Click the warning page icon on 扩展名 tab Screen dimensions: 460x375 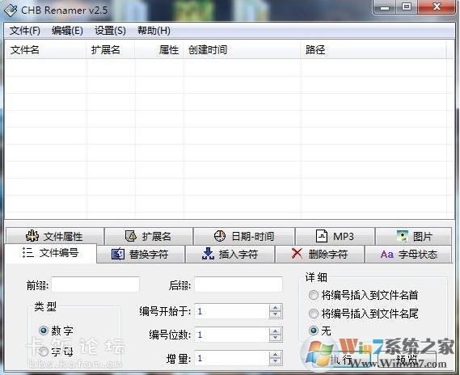point(130,236)
